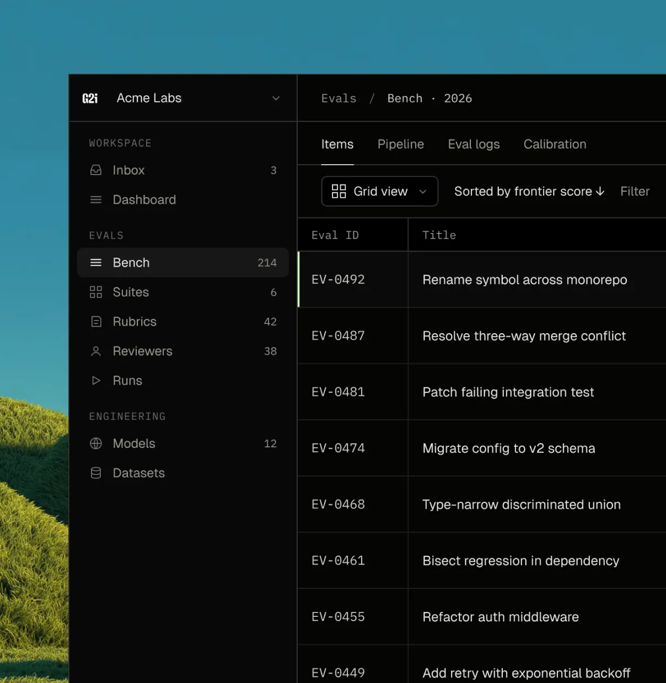Select eval ID EV-0474
This screenshot has height=683, width=666.
point(338,448)
